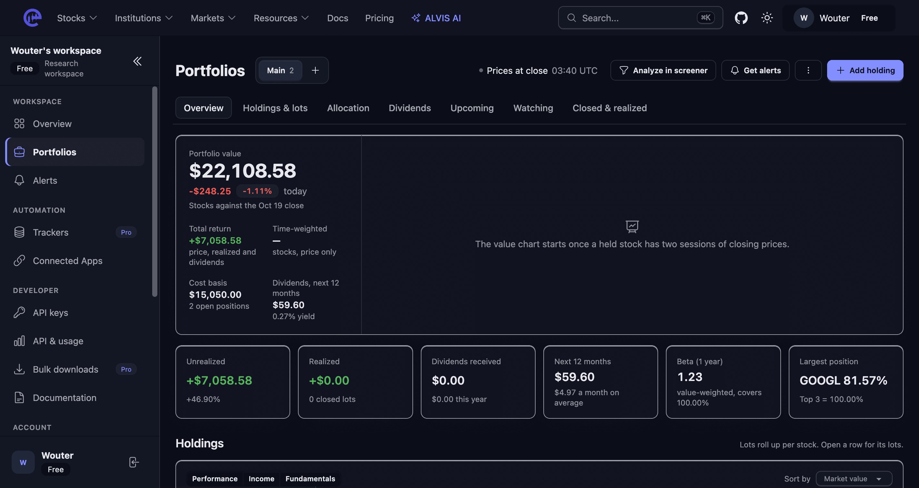919x488 pixels.
Task: Open API keys in the sidebar
Action: click(75, 312)
